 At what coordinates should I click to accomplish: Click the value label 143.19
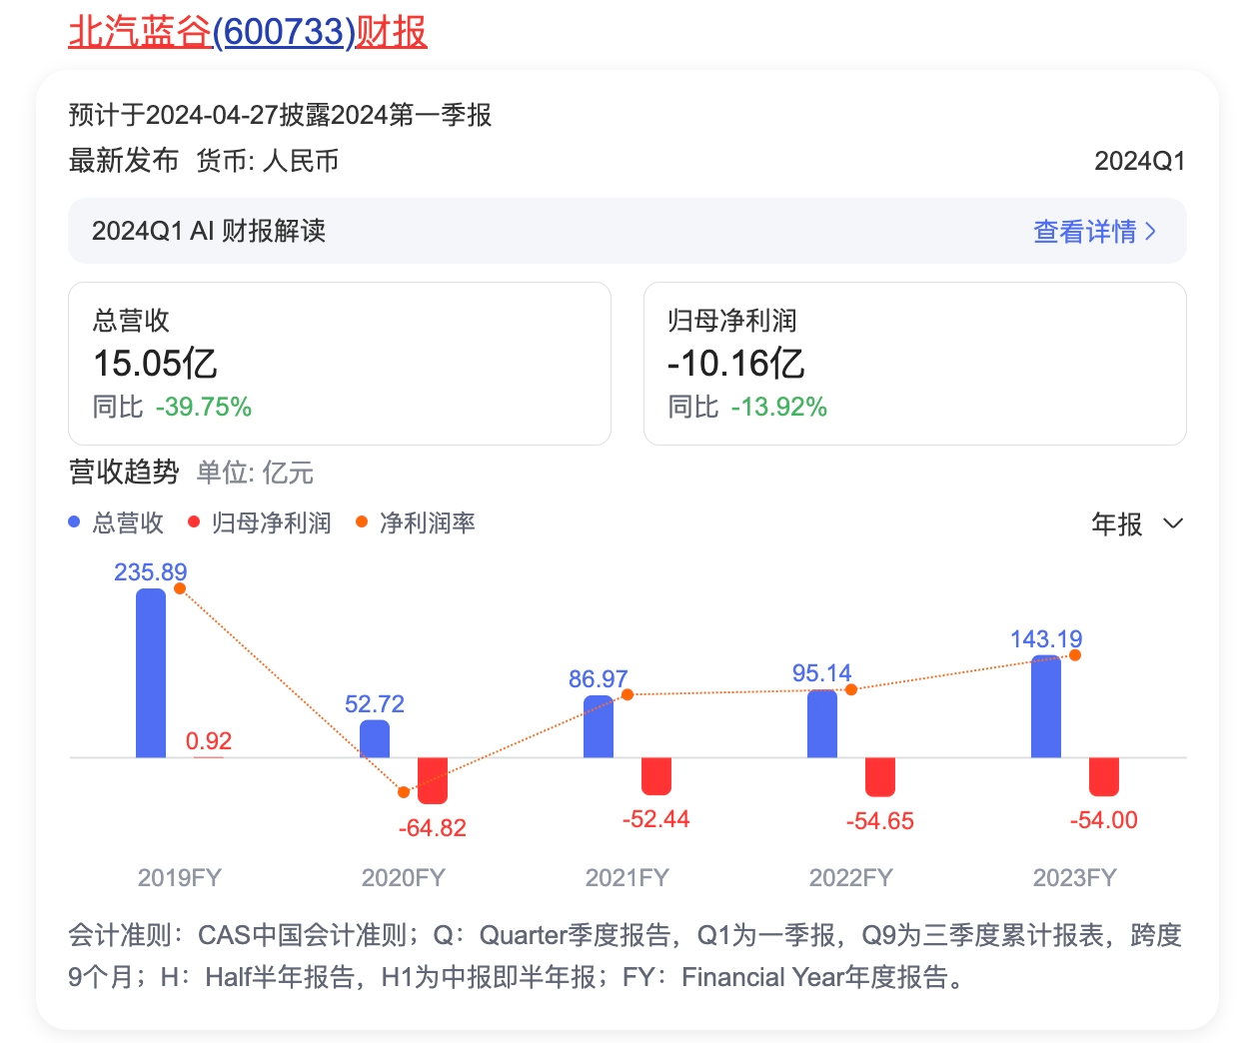(x=1046, y=639)
